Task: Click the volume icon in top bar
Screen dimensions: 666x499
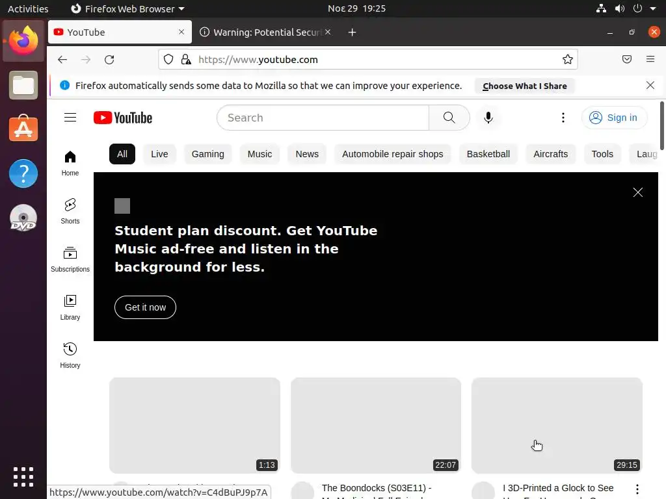Action: tap(619, 8)
